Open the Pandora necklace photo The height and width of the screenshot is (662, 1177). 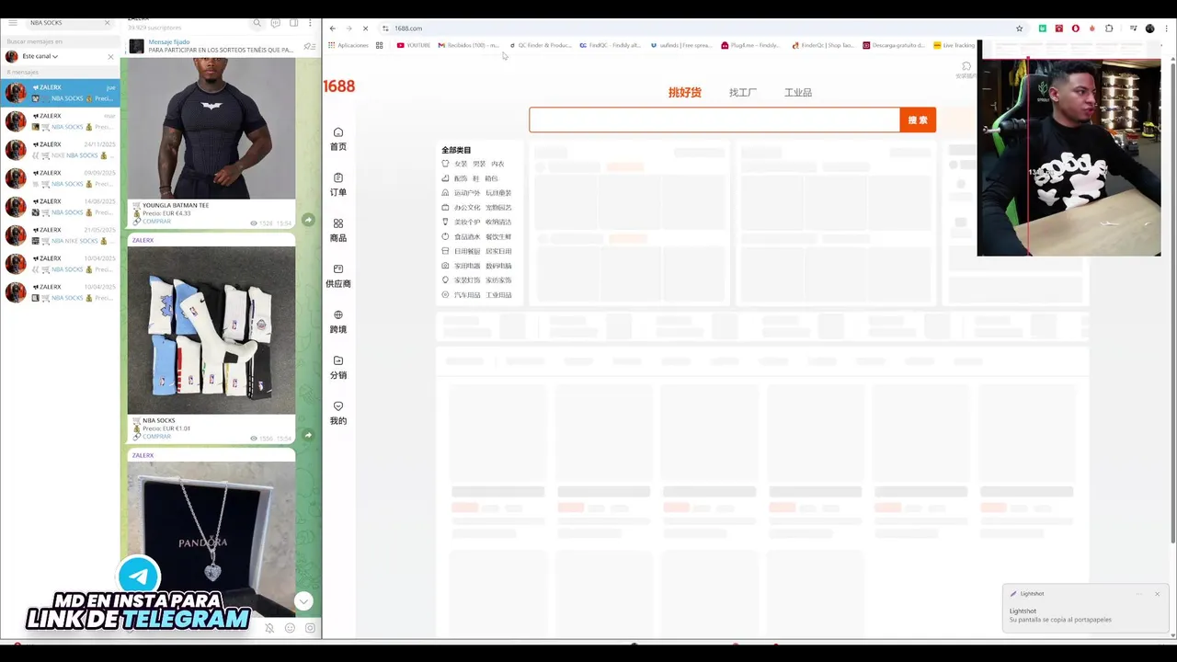211,538
